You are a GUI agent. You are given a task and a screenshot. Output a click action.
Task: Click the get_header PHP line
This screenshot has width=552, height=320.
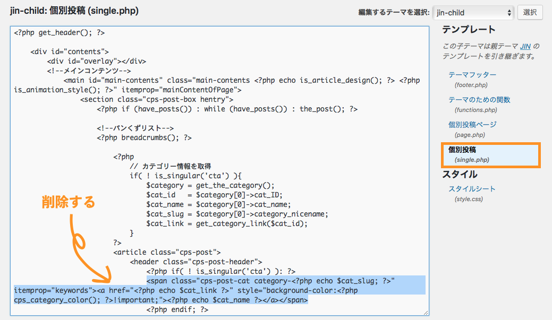click(x=60, y=33)
